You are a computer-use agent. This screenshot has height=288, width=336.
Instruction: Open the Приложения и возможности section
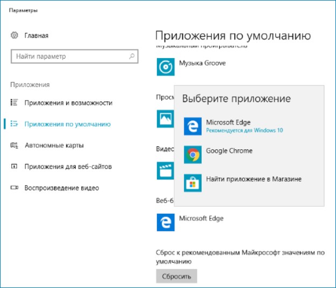tap(68, 103)
